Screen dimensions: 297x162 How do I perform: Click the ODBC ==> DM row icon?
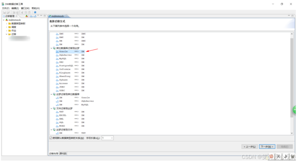57,91
